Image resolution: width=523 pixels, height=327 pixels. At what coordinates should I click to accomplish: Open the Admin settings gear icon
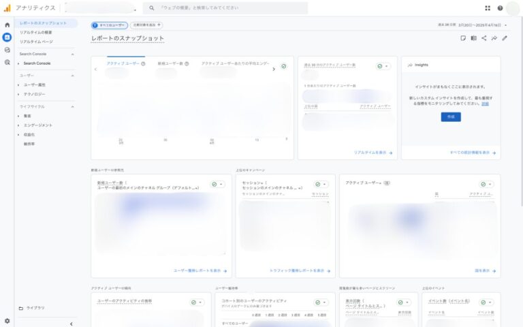(x=7, y=320)
